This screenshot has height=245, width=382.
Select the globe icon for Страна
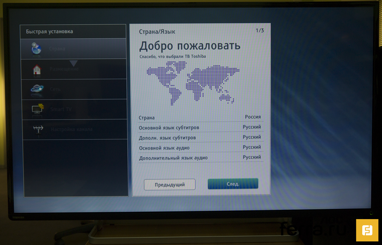tap(36, 49)
